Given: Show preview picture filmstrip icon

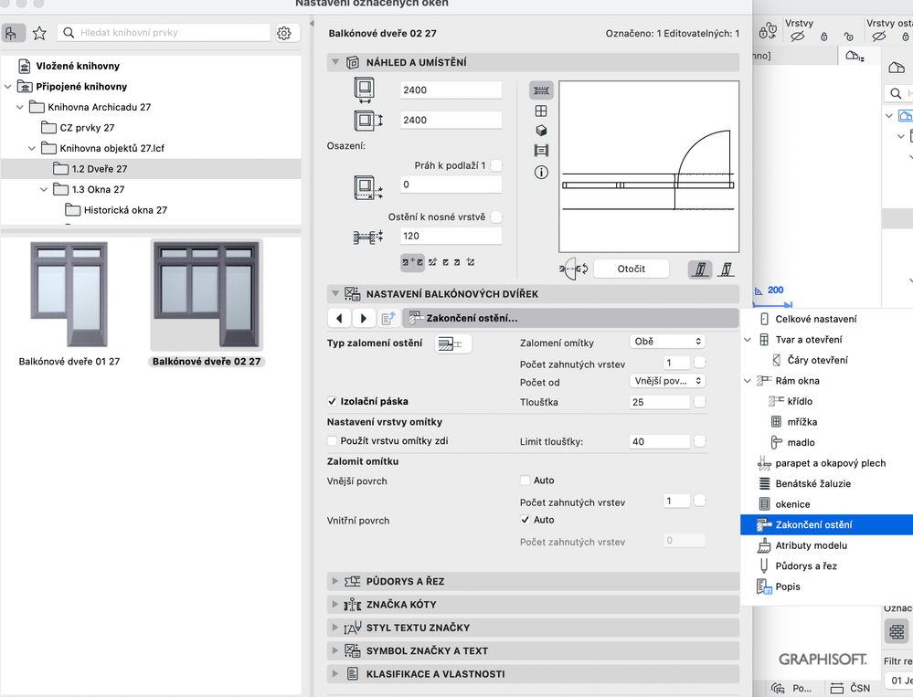Looking at the screenshot, I should point(541,151).
